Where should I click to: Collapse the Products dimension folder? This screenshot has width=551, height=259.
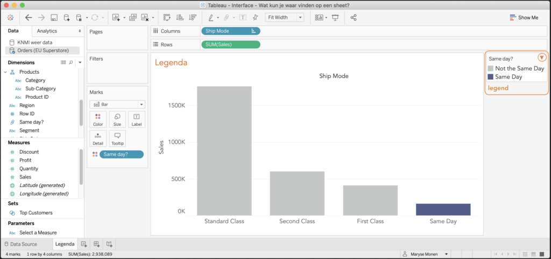[x=5, y=72]
